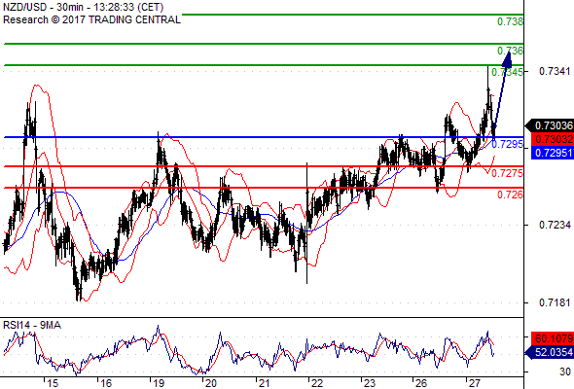The image size is (574, 389).
Task: Click the 22 date marker on time axis
Action: [316, 383]
